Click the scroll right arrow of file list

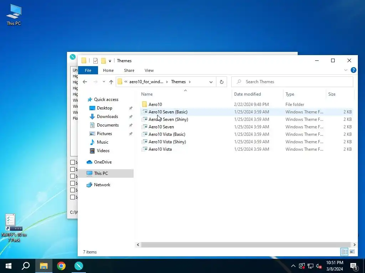354,245
